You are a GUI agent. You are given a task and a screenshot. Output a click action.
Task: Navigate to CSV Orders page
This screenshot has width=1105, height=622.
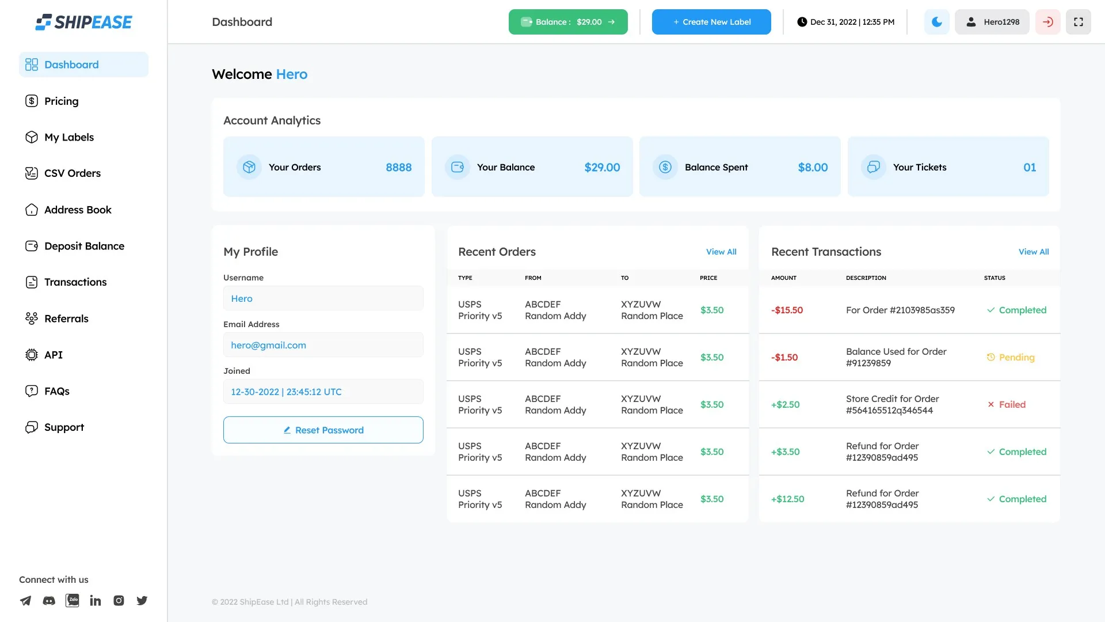click(x=72, y=173)
